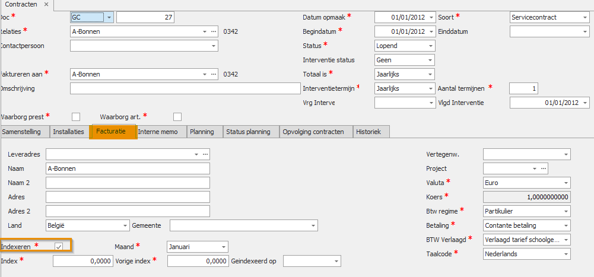This screenshot has height=277, width=594.
Task: Open the Soort dropdown showing Servicecontract
Action: (x=585, y=17)
